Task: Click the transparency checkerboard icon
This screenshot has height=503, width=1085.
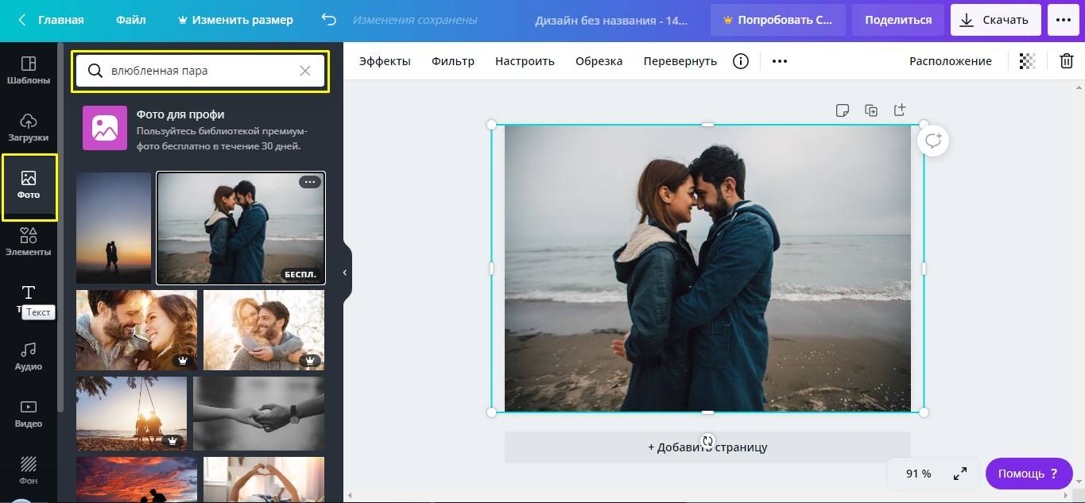Action: point(1027,61)
